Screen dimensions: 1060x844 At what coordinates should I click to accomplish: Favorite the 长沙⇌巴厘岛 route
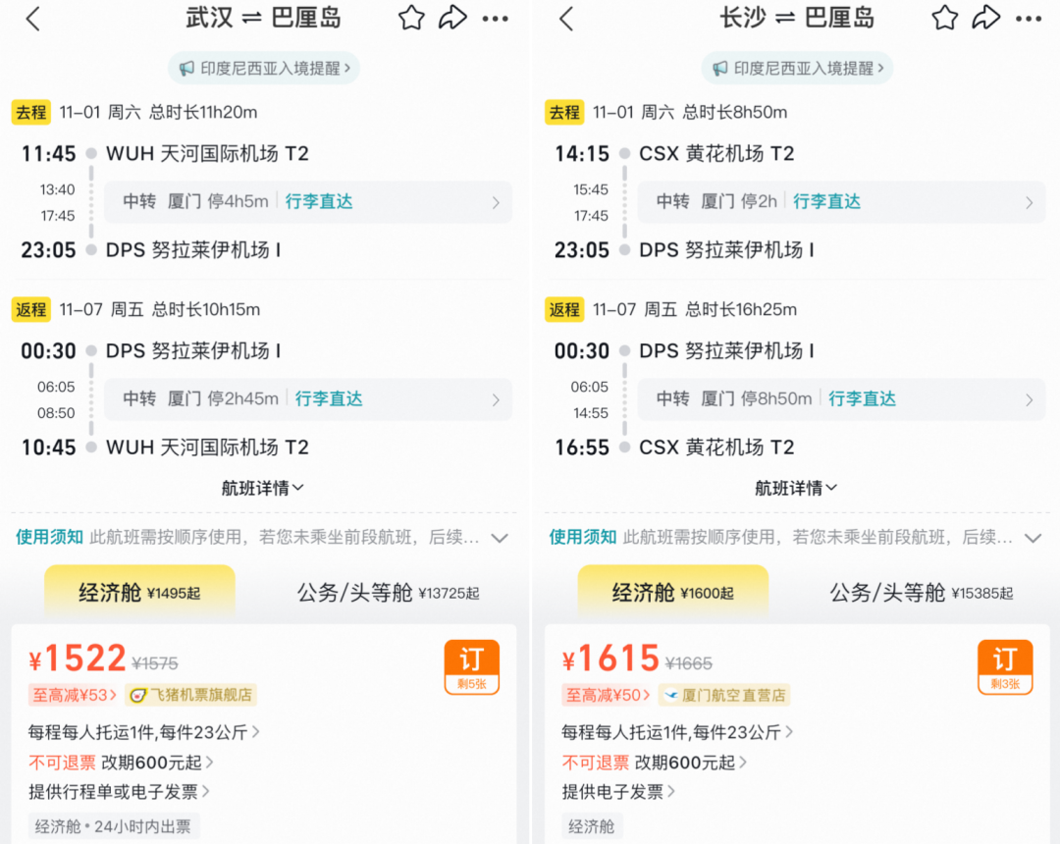[x=944, y=18]
